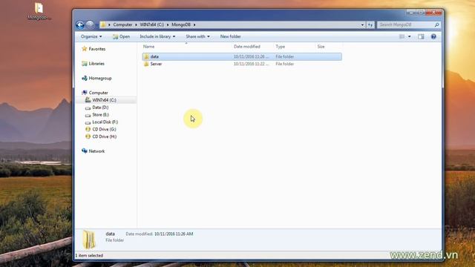Expand the arrow after Computer breadcrumb

point(136,24)
